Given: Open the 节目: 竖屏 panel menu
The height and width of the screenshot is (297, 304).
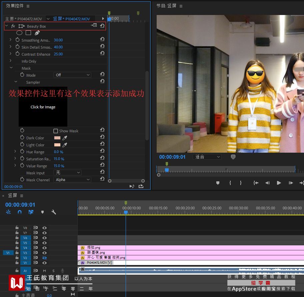Looking at the screenshot, I should point(181,6).
